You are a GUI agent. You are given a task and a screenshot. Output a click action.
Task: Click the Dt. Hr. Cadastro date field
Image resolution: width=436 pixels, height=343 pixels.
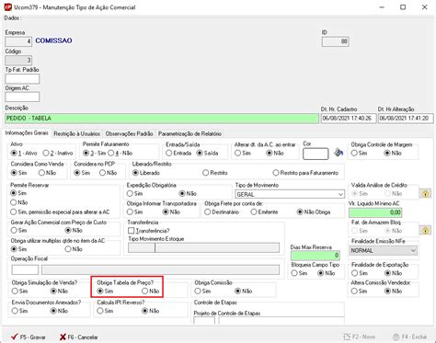tap(349, 119)
